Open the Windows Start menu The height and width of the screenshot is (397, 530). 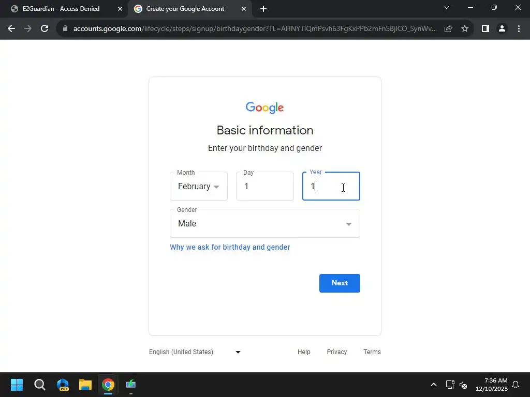click(x=17, y=385)
